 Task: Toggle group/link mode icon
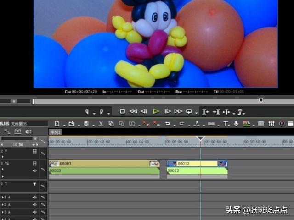tap(18, 132)
